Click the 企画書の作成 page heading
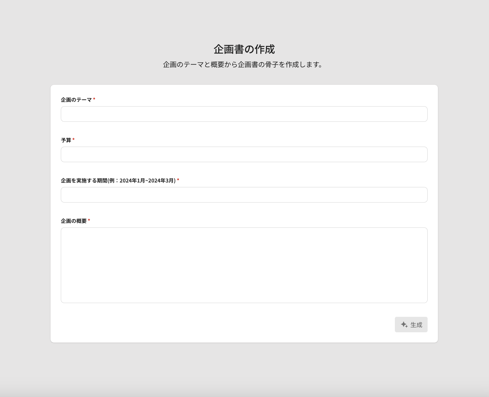 [x=244, y=49]
